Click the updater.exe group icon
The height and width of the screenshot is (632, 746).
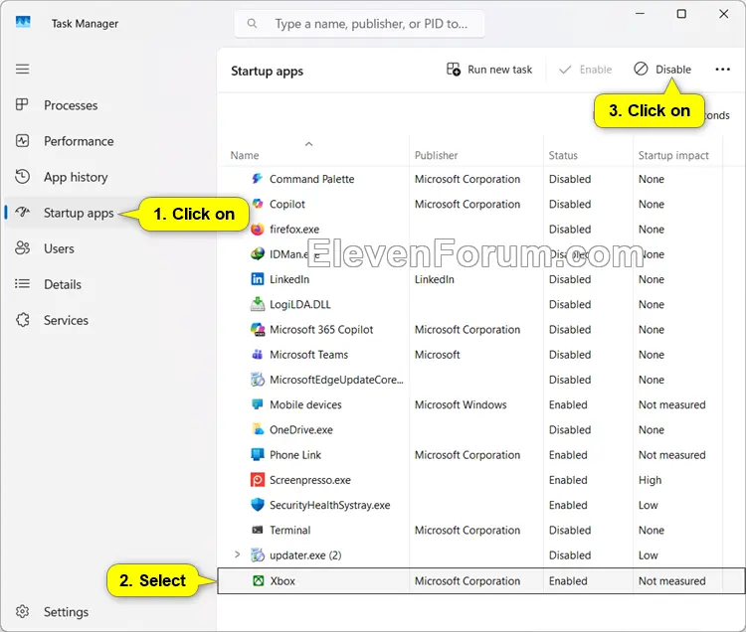tap(258, 554)
